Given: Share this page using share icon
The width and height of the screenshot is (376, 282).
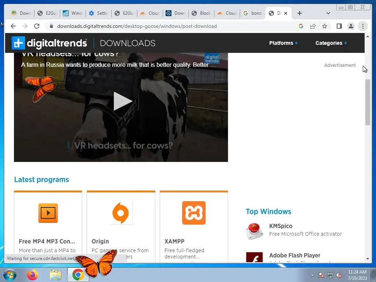Looking at the screenshot, I should (x=313, y=26).
